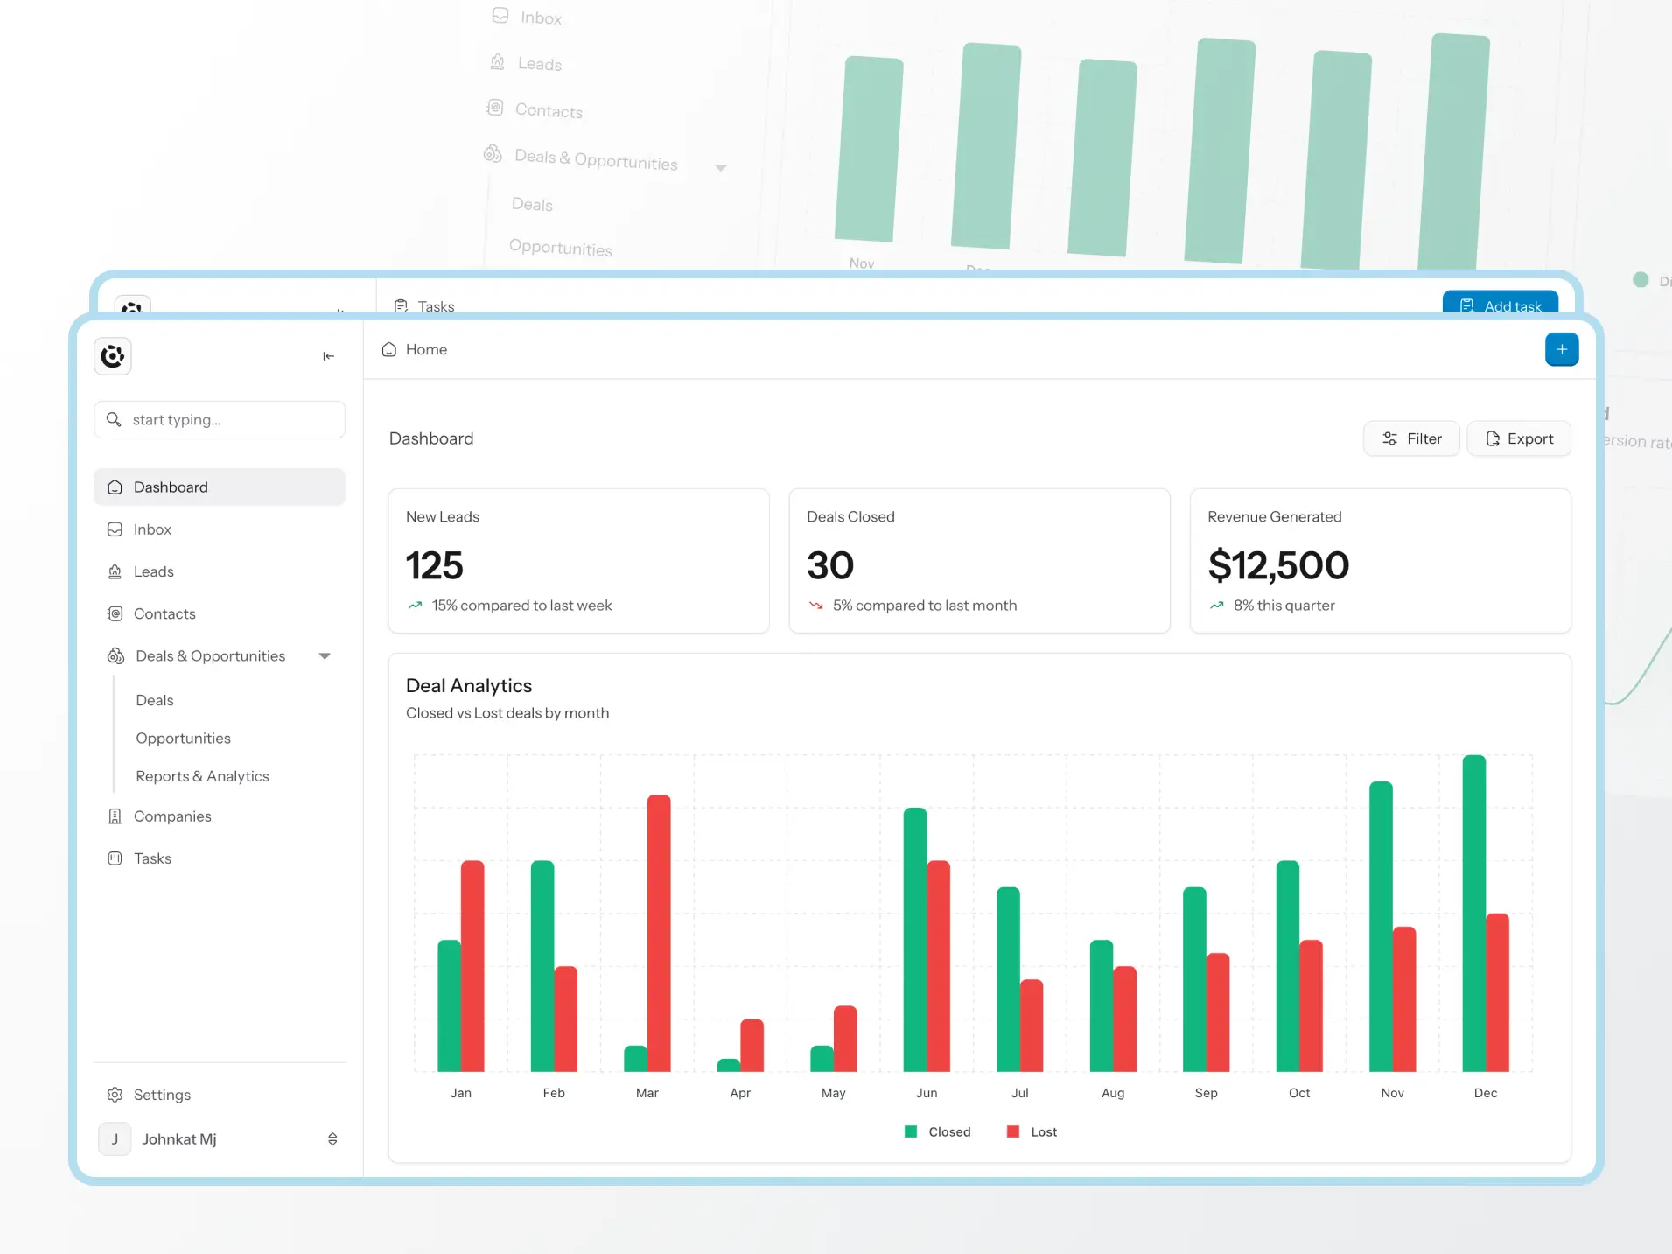Click the Filter button
1672x1254 pixels.
1411,438
